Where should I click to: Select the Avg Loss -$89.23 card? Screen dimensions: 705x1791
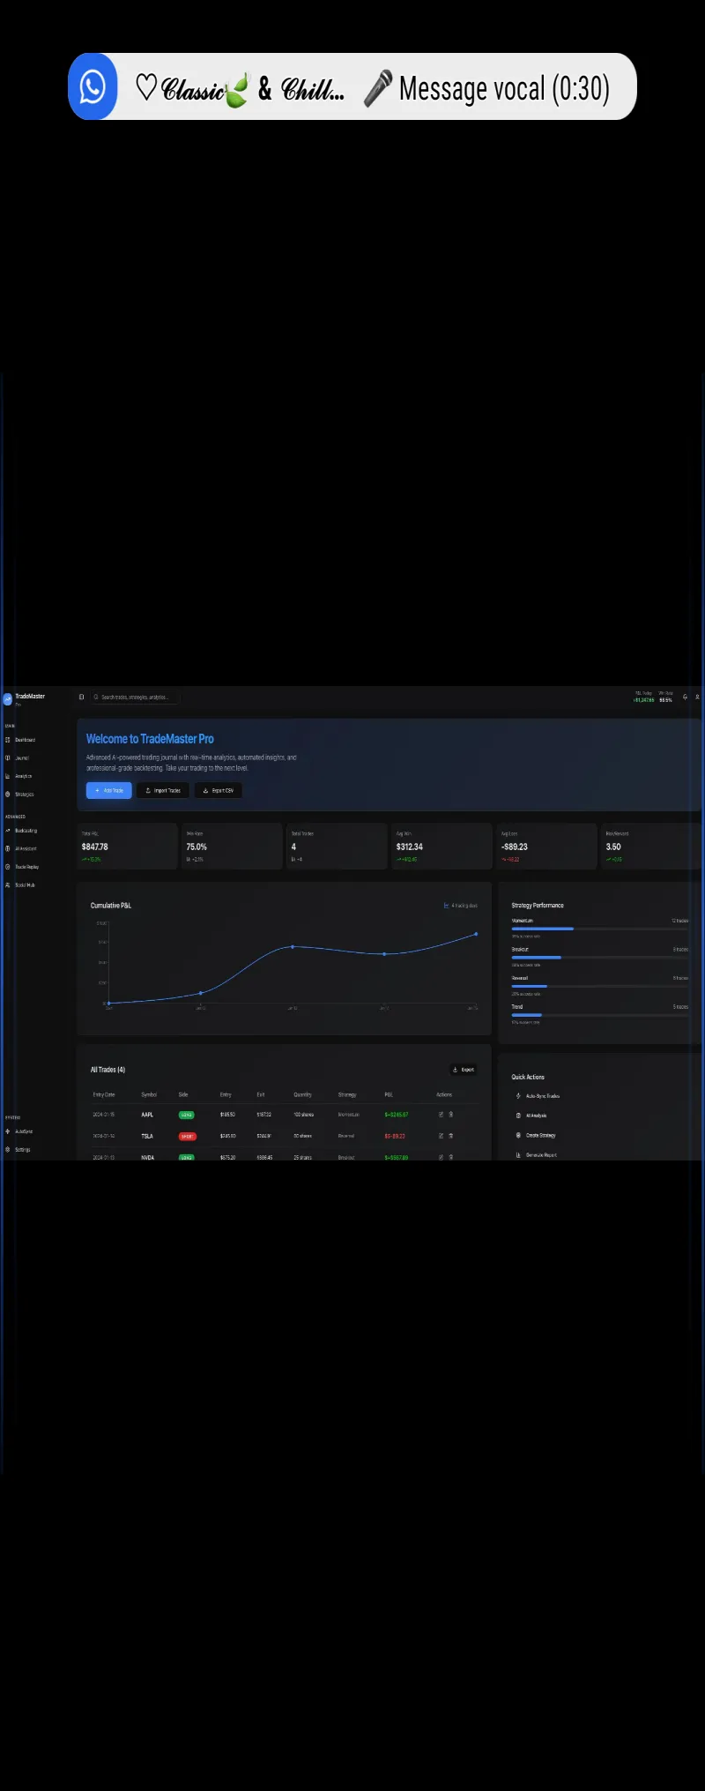(x=546, y=847)
